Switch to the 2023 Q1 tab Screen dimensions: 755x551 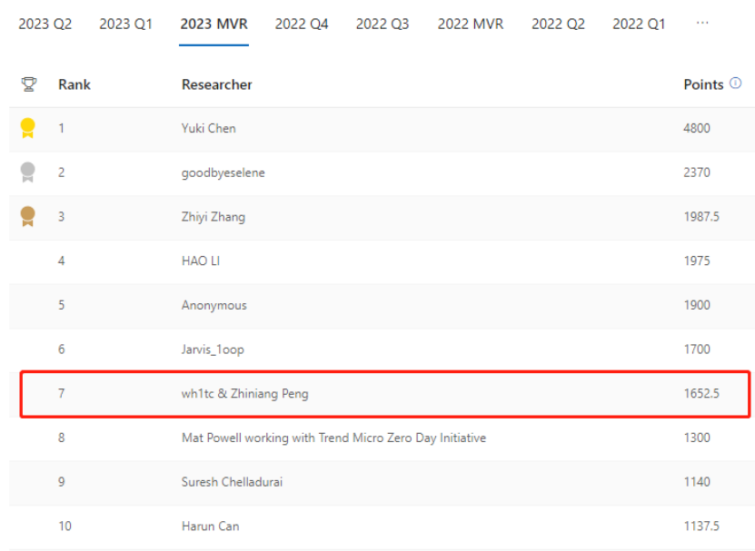126,25
